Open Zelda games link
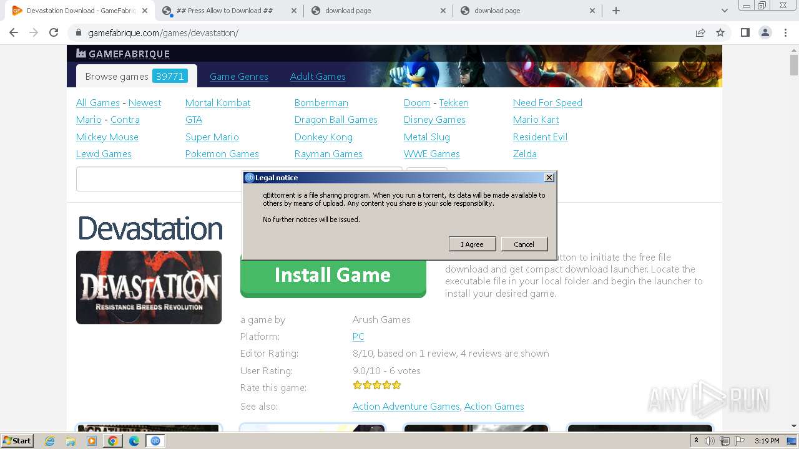 [x=525, y=154]
